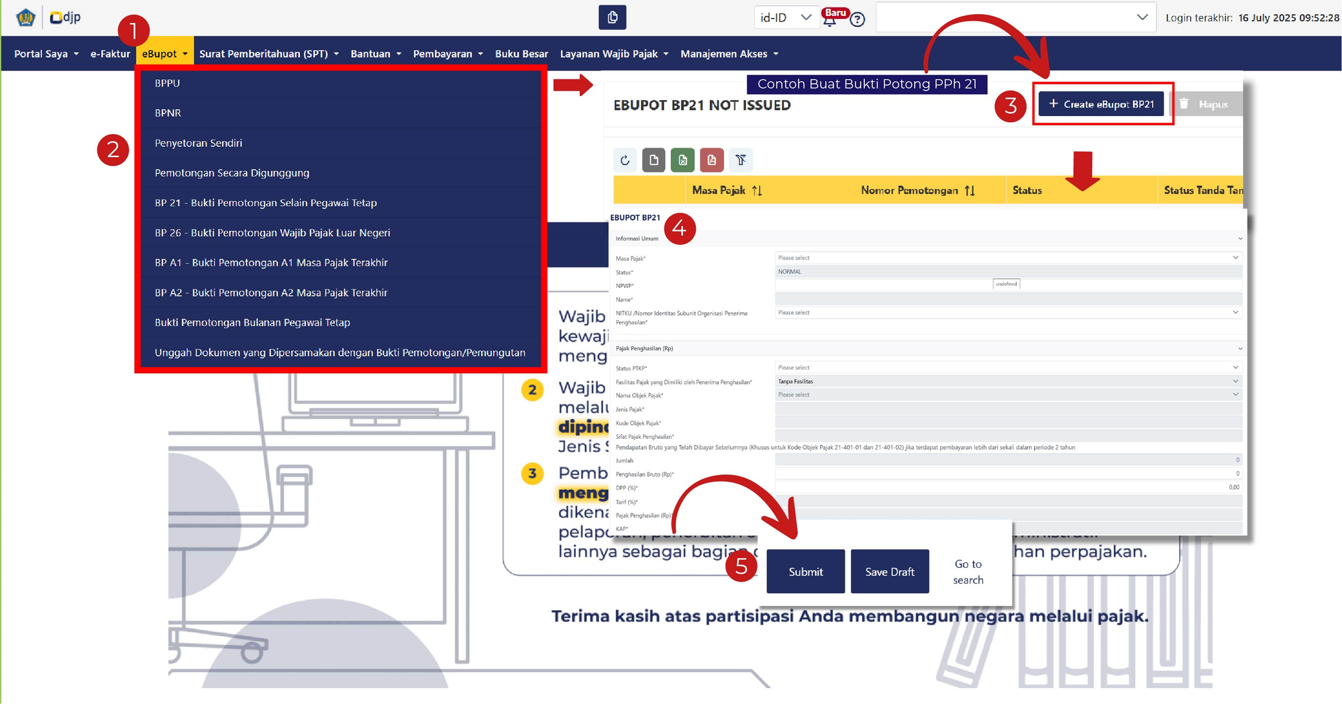The height and width of the screenshot is (704, 1342).
Task: Click the Create eBupot BP21 button
Action: pyautogui.click(x=1102, y=104)
